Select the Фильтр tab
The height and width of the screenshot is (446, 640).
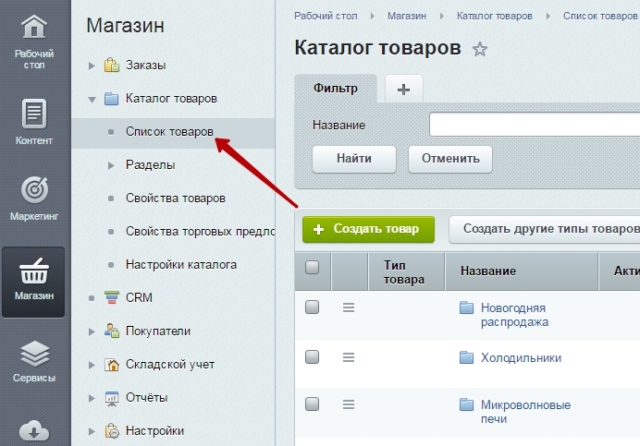coord(336,89)
